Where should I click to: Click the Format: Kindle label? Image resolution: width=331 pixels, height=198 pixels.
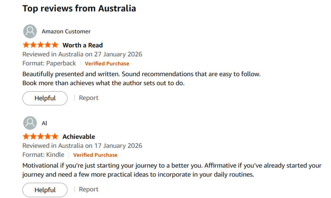[x=43, y=155]
